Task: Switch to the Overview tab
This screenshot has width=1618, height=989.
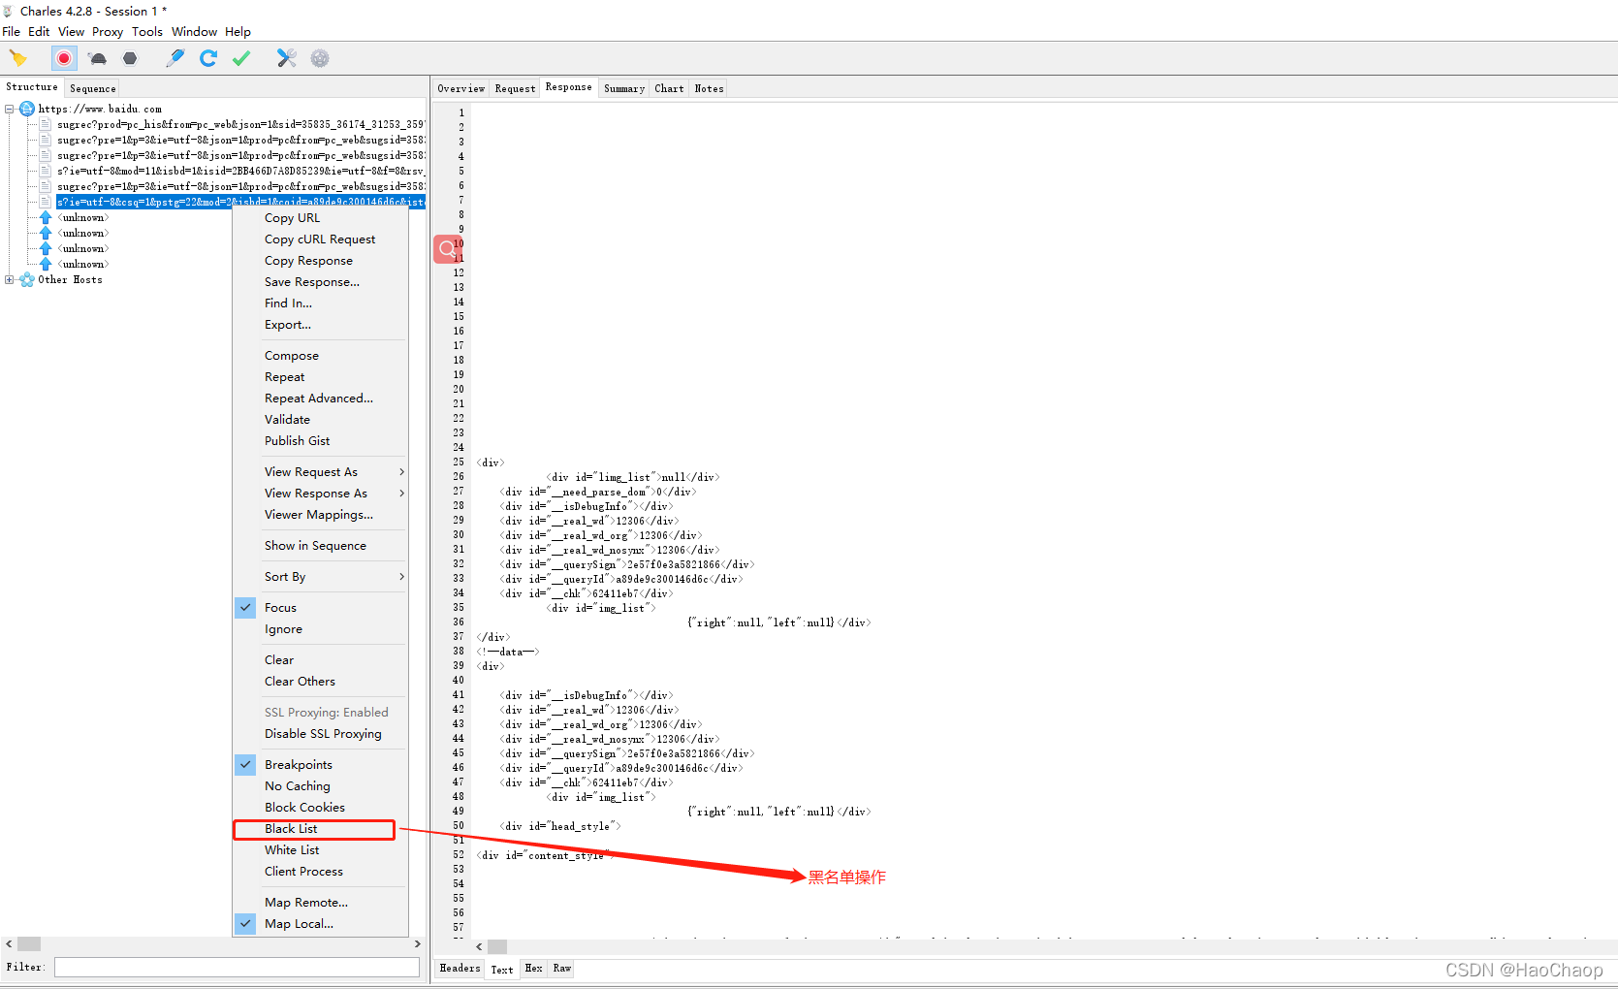Action: (x=460, y=88)
